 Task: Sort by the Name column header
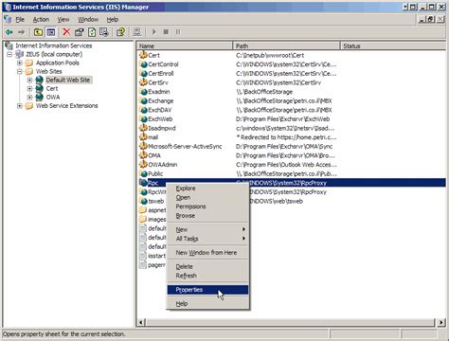point(185,45)
